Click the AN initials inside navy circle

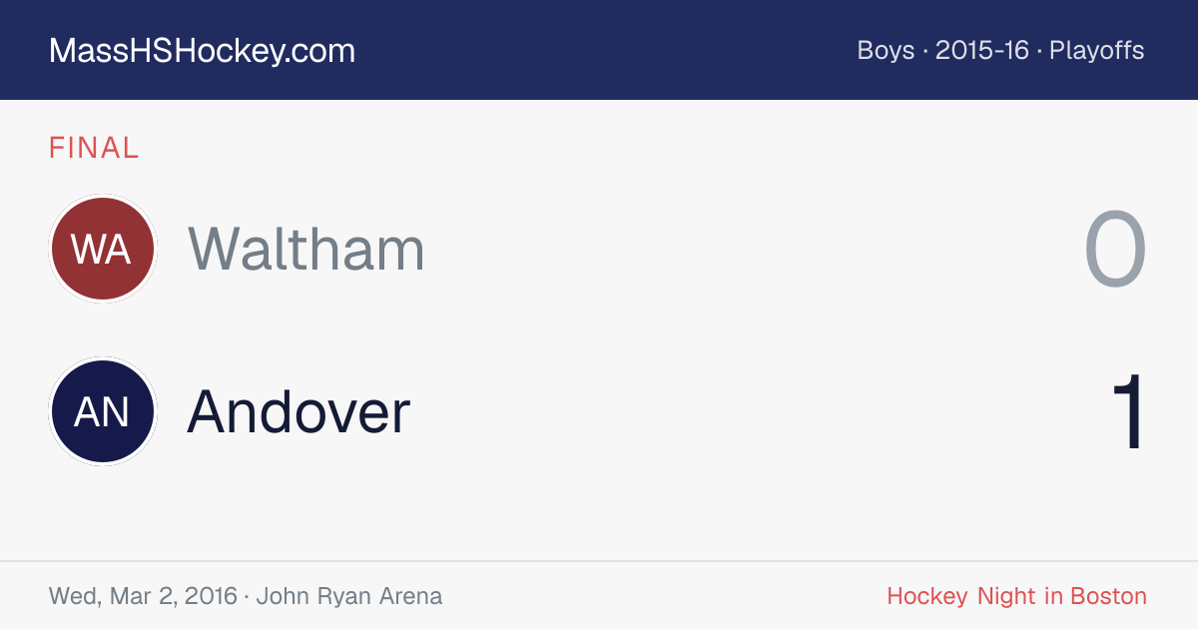[x=102, y=411]
